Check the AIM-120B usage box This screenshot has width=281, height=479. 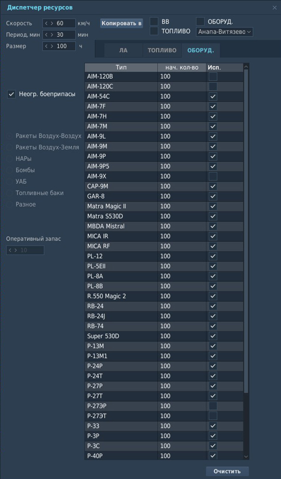click(x=213, y=77)
